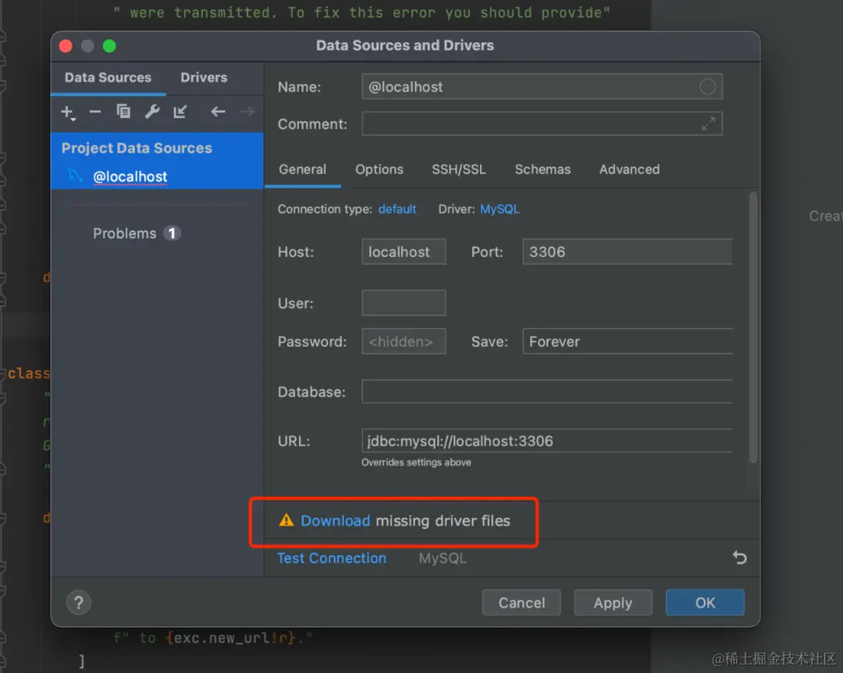The image size is (843, 673).
Task: Open help with the question mark button
Action: click(79, 603)
